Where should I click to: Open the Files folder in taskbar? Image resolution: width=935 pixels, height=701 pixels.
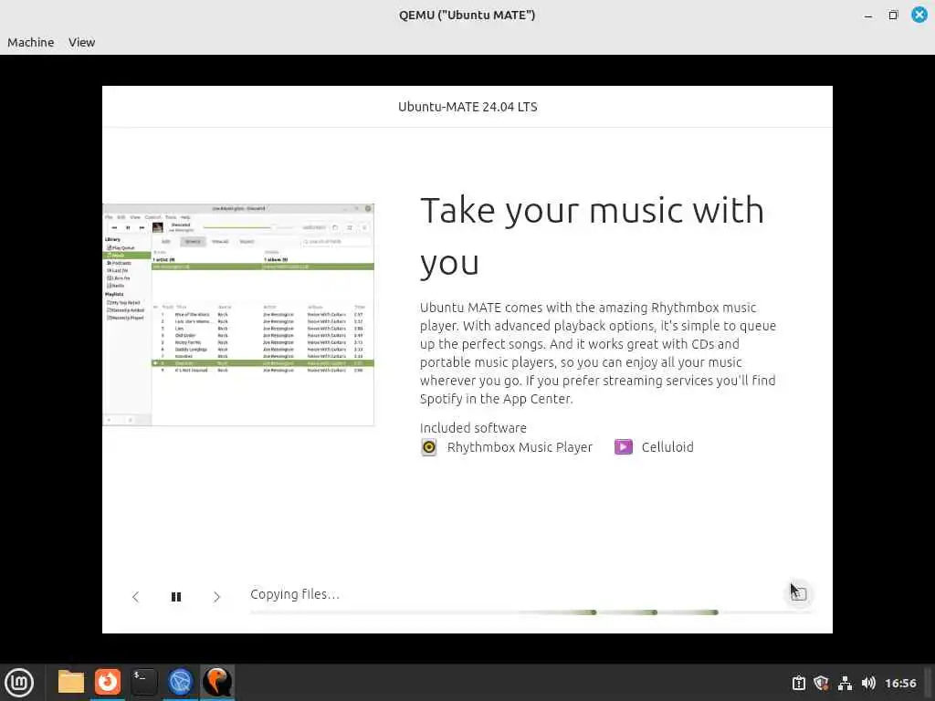[x=71, y=682]
